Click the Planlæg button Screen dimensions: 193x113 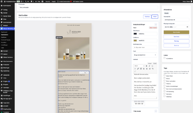pos(176,41)
